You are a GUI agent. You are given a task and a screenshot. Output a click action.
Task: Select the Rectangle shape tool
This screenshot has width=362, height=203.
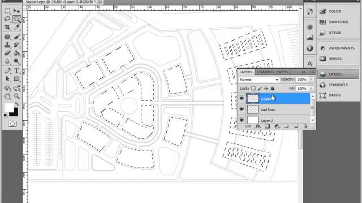pyautogui.click(x=16, y=79)
